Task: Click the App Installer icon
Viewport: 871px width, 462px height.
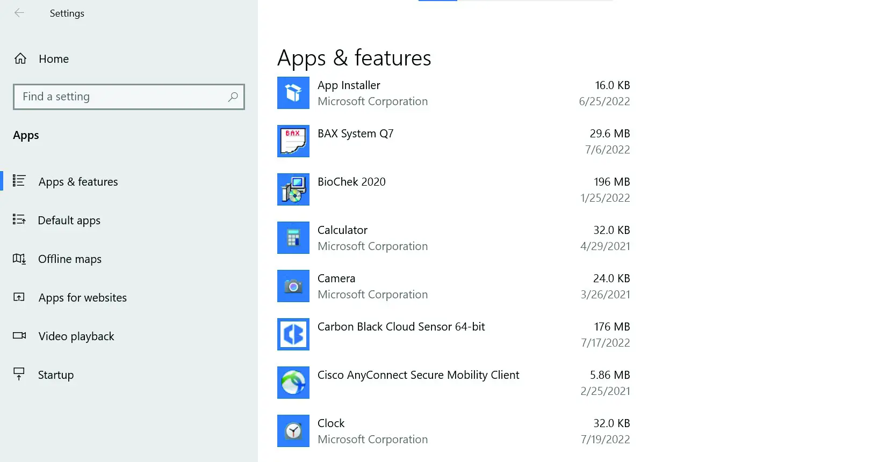Action: point(293,93)
